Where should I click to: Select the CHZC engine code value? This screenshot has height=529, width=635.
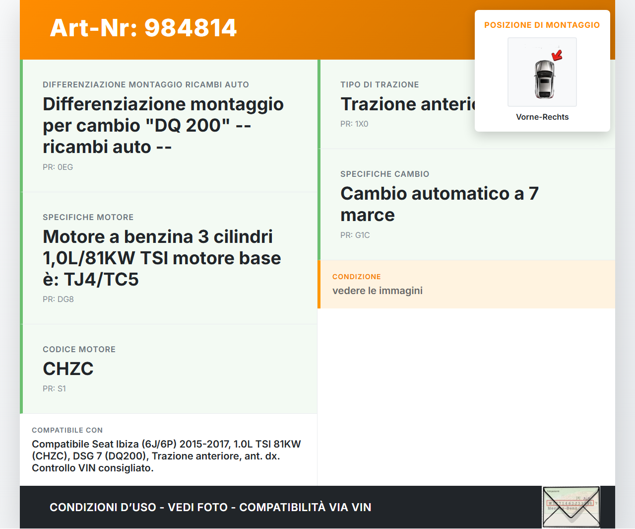coord(68,369)
